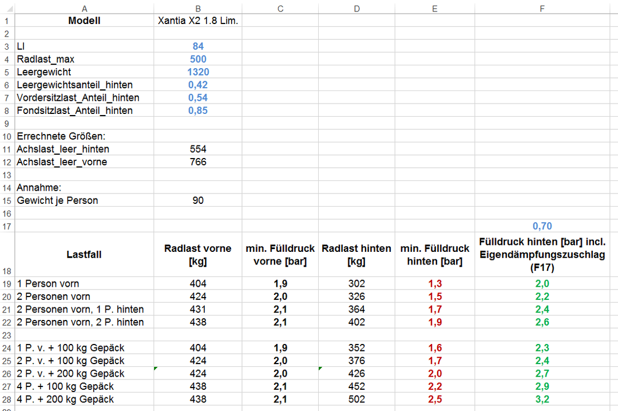Click the 'Achslast_leer_vorne' cell

coord(84,162)
